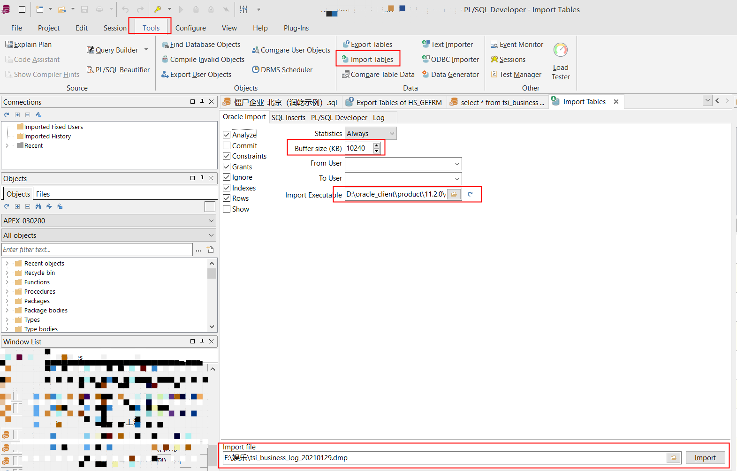Viewport: 737px width, 471px height.
Task: Click binoculars find icon in Objects panel
Action: [x=38, y=206]
